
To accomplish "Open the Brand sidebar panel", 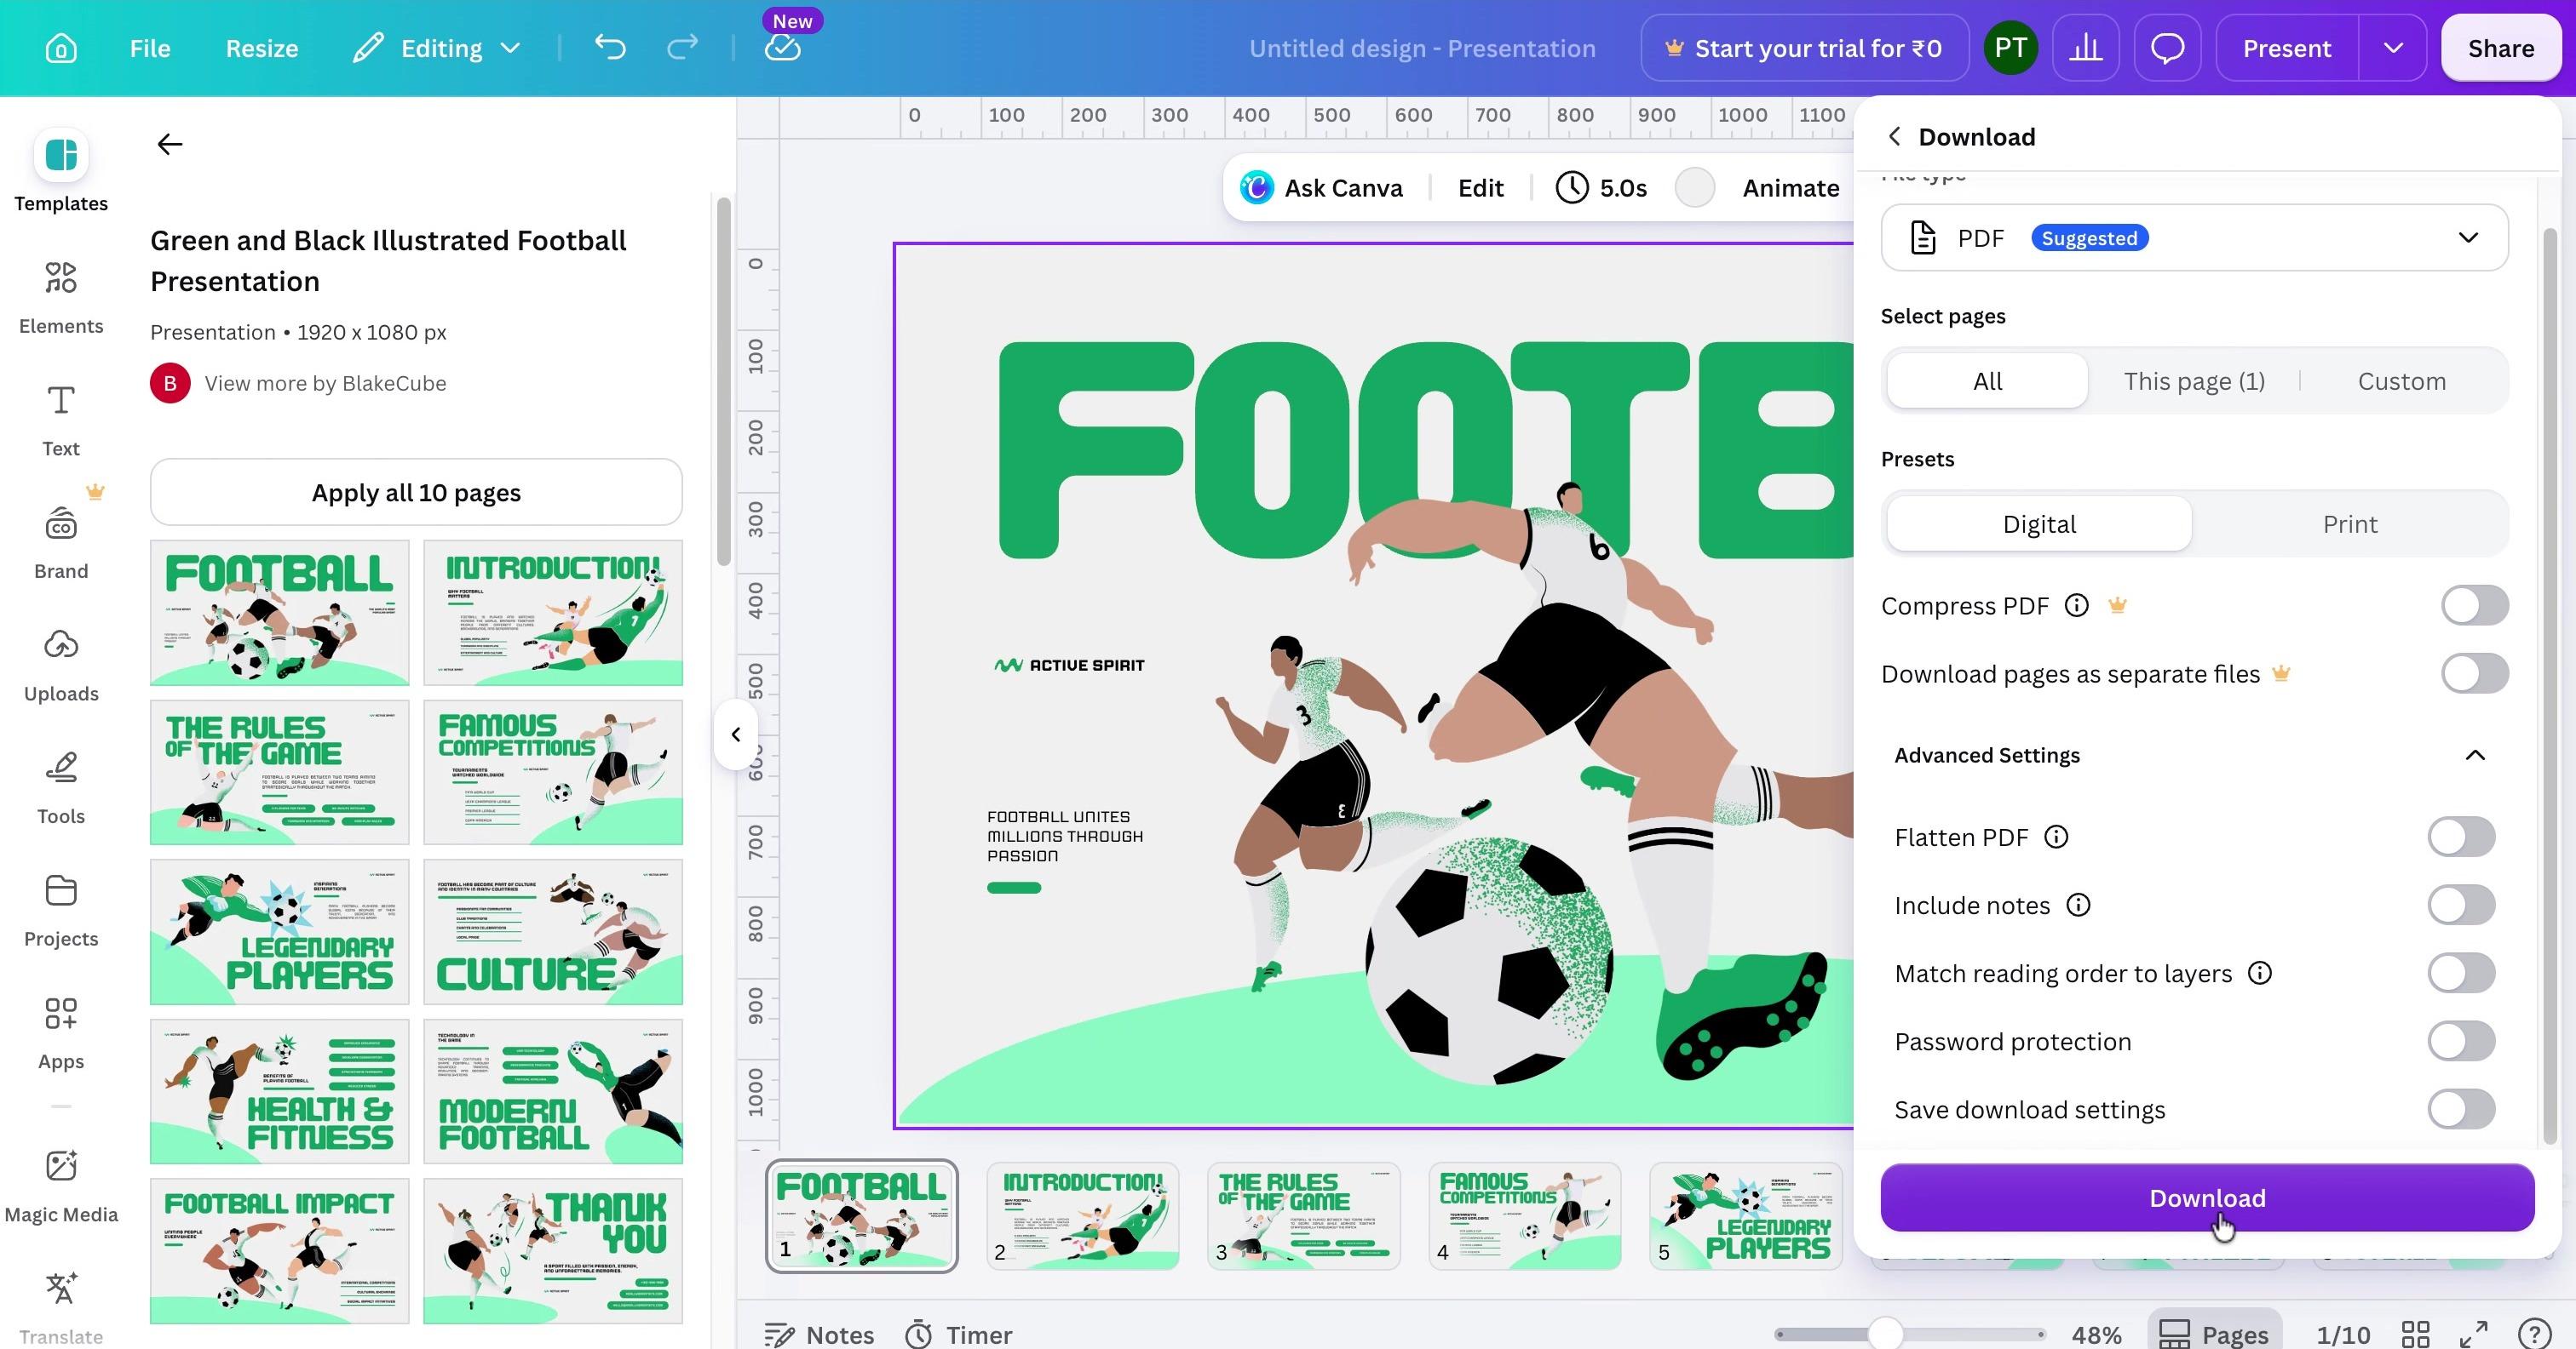I will click(x=61, y=543).
